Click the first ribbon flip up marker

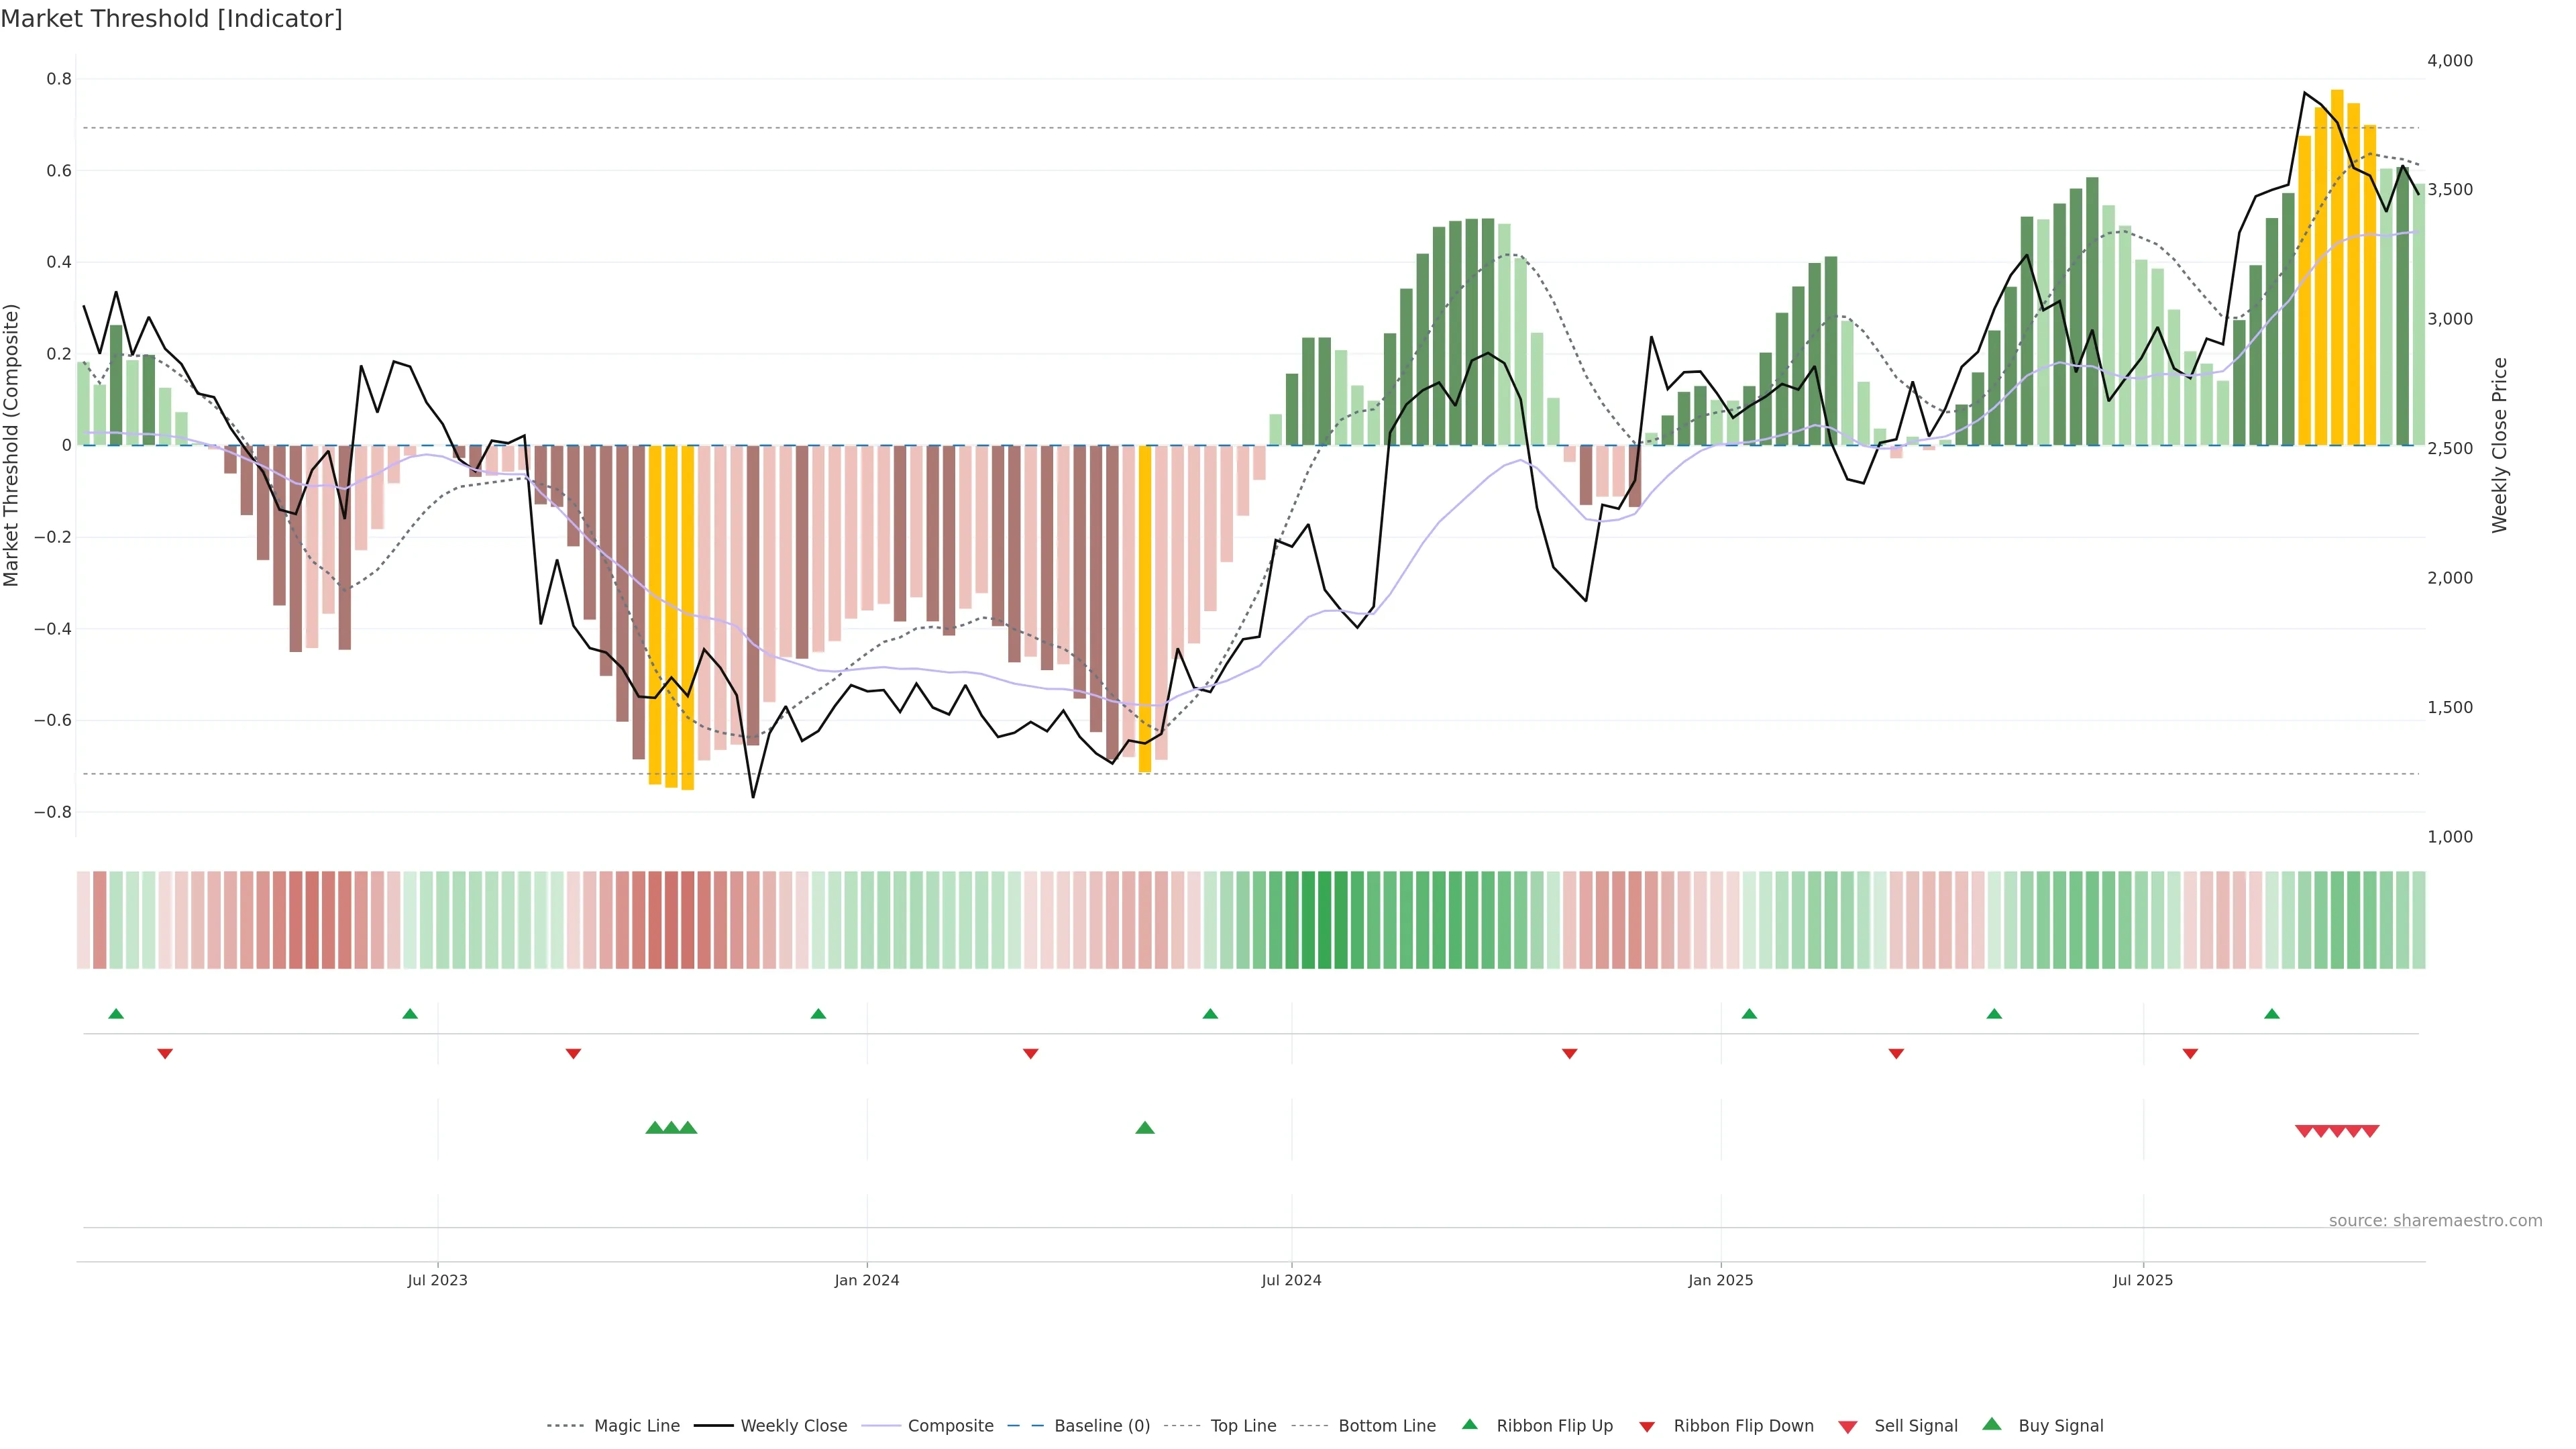pos(116,1014)
